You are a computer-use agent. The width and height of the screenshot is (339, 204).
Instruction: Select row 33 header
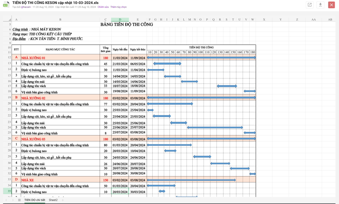click(7, 179)
